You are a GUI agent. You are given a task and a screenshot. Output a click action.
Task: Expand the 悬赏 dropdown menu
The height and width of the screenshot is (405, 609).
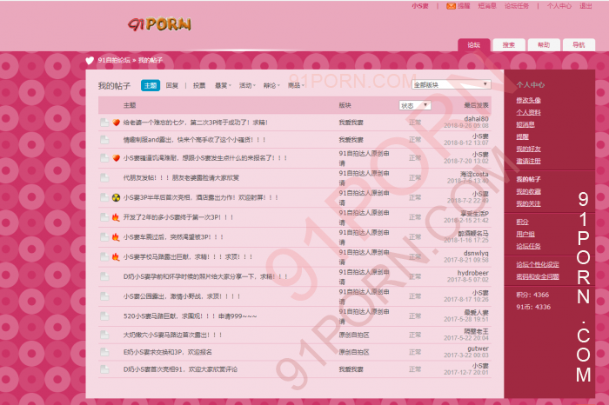[x=223, y=86]
